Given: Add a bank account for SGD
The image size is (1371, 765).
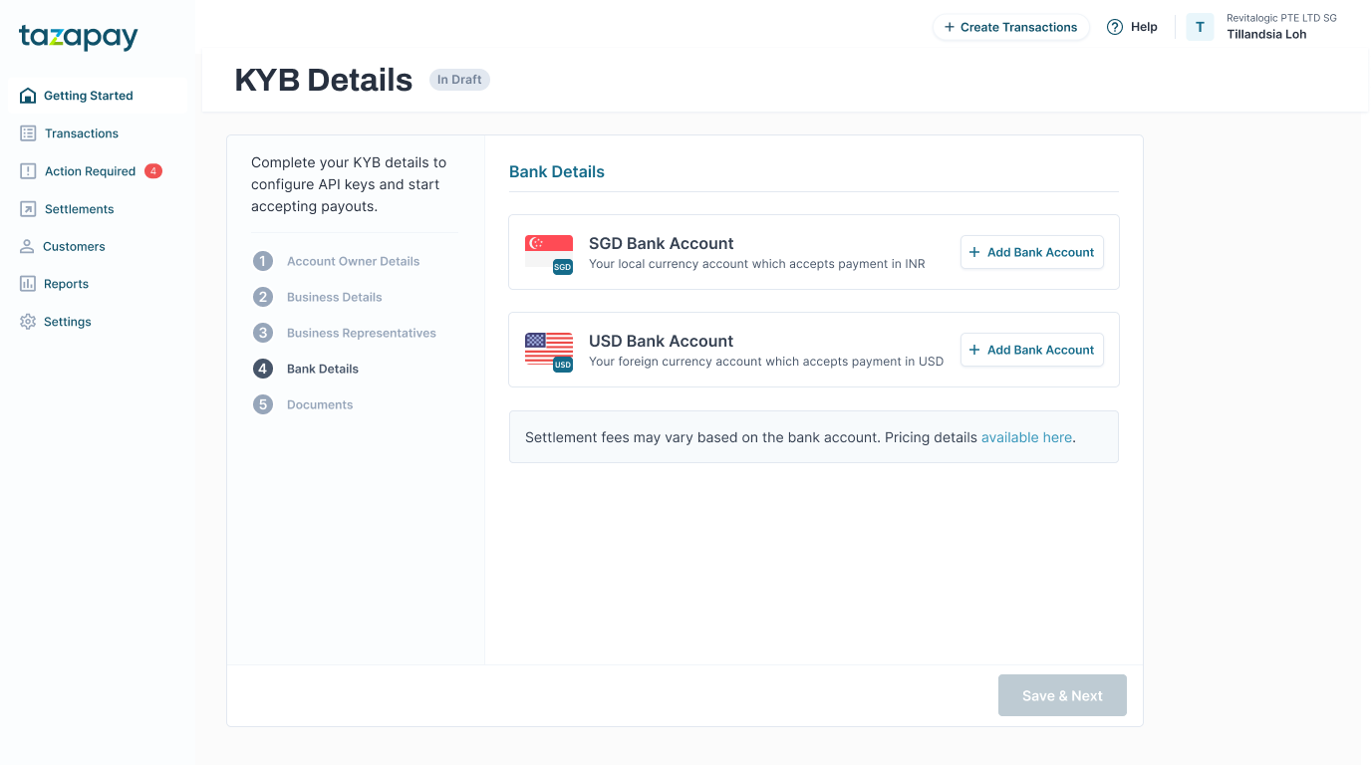Looking at the screenshot, I should click(1031, 252).
